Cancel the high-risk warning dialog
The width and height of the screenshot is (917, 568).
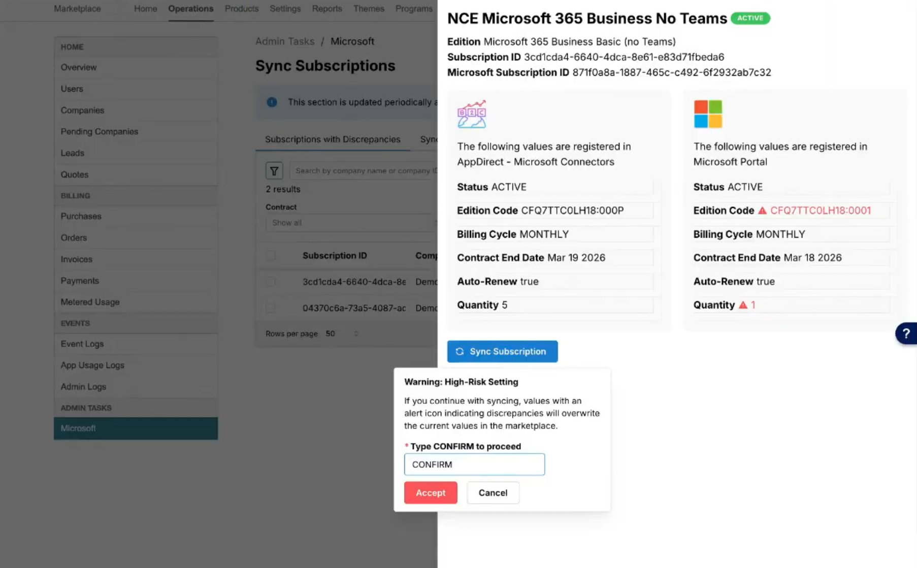point(493,493)
